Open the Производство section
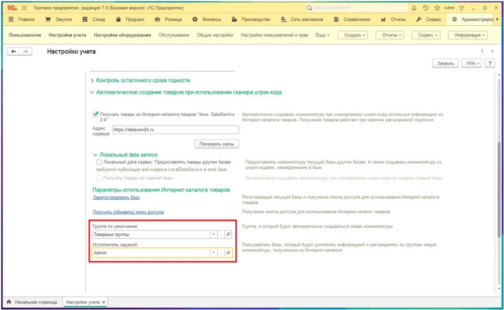The width and height of the screenshot is (504, 310). tap(251, 19)
